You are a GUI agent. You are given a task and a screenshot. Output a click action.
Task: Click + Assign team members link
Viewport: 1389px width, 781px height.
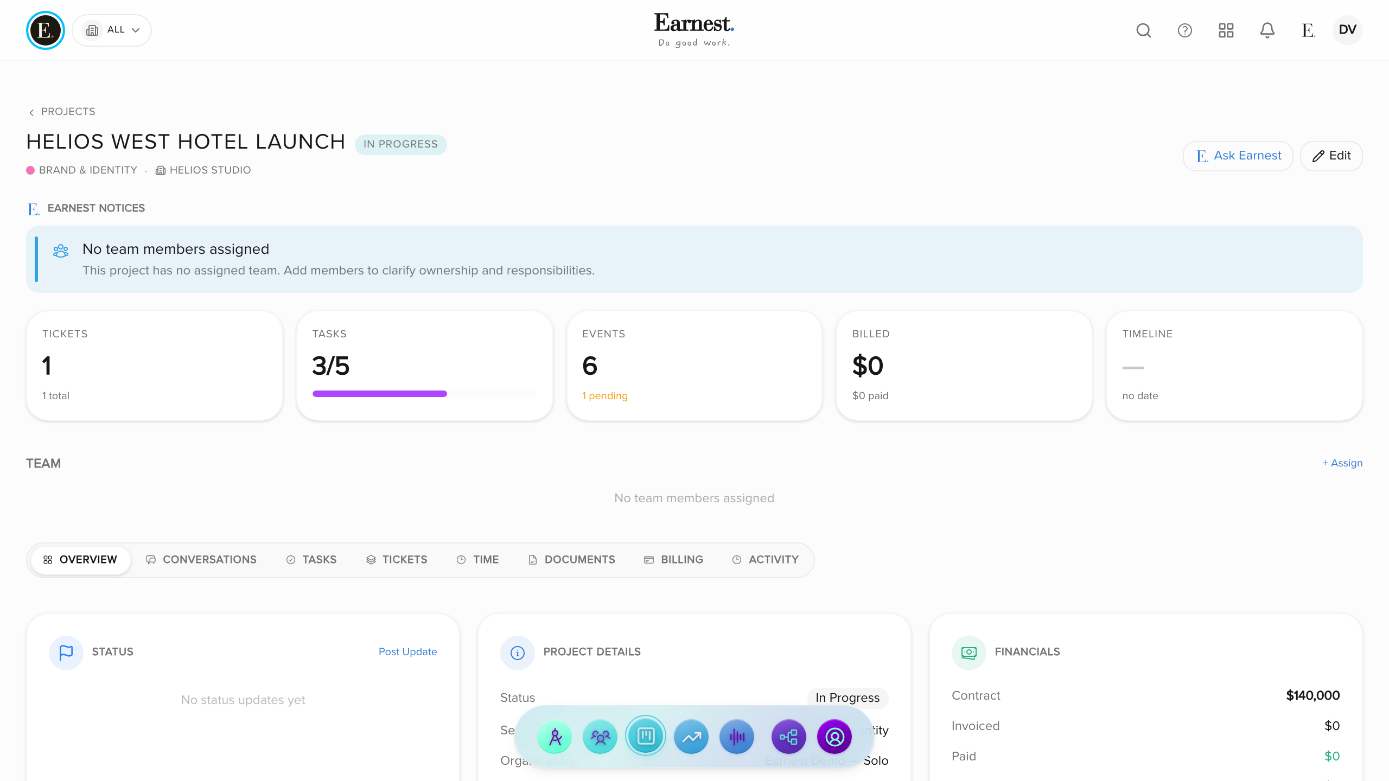1342,463
